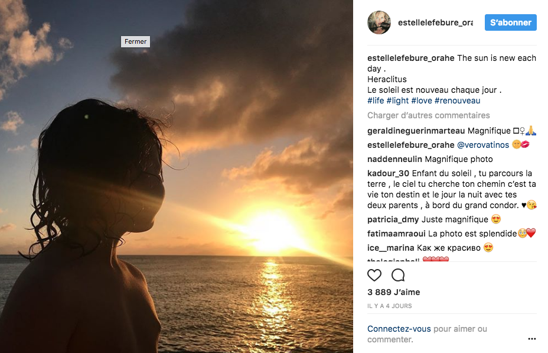Screen dimensions: 548x353
Task: Open patricia_dmy's profile
Action: [x=393, y=220]
